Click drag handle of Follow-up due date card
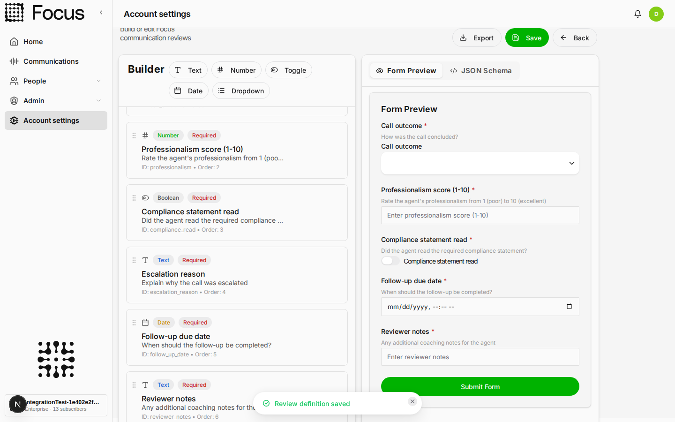 pyautogui.click(x=134, y=323)
